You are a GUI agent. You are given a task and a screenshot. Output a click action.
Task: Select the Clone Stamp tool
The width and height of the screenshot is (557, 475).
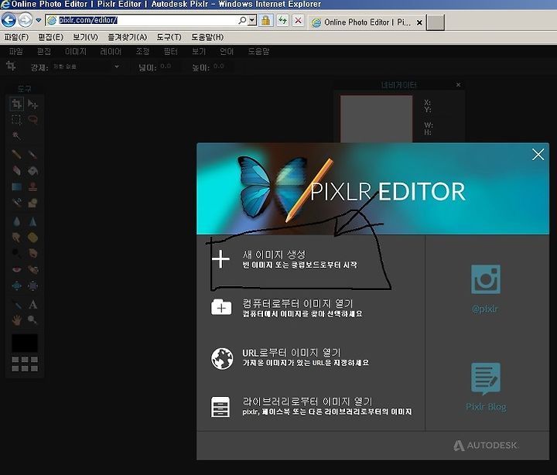tap(32, 186)
